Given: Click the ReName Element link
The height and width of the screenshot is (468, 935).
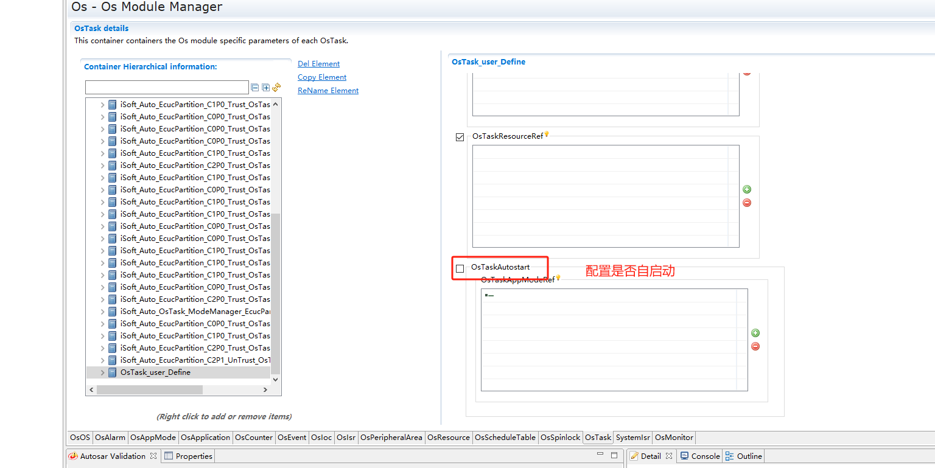Looking at the screenshot, I should pos(328,91).
